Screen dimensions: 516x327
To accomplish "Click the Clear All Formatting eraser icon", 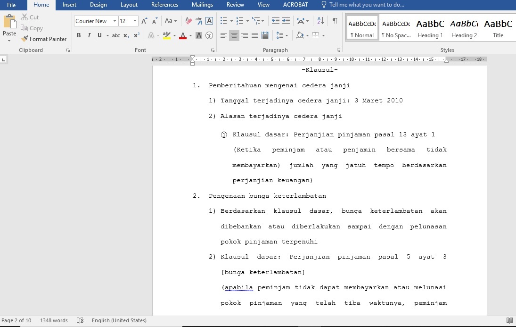I will pyautogui.click(x=188, y=21).
